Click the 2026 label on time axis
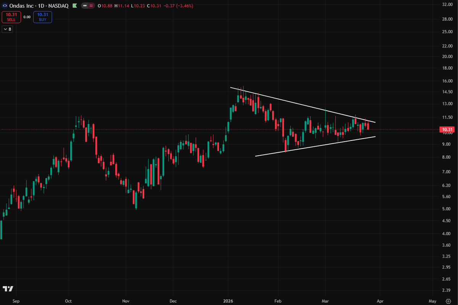Viewport: 458px width, 305px height. (228, 301)
